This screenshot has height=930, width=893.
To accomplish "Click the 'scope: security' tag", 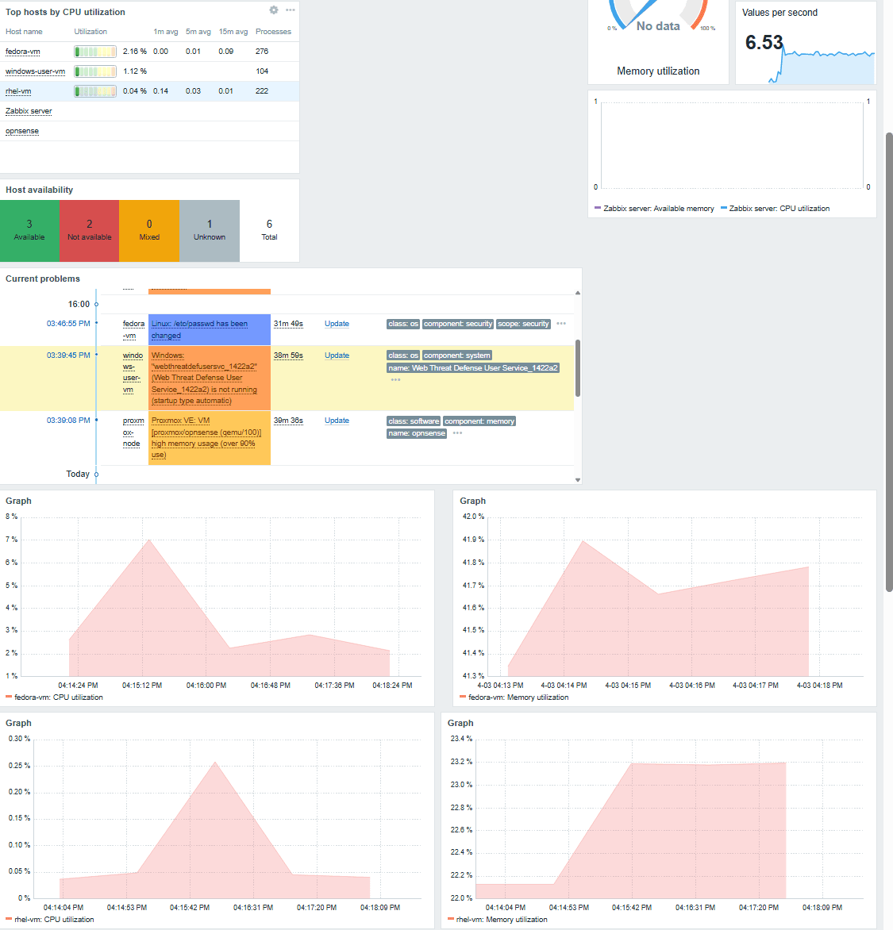I will (523, 324).
